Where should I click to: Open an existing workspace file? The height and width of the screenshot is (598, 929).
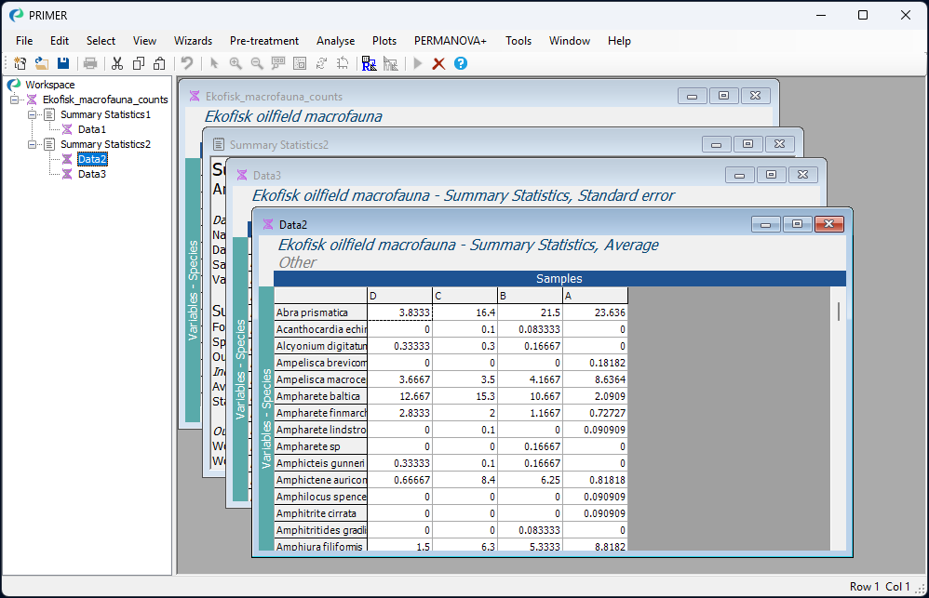pyautogui.click(x=41, y=63)
